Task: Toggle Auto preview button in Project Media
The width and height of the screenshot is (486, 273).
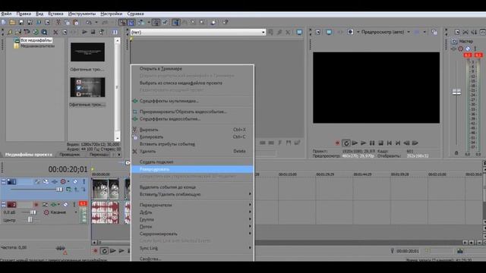Action: tap(101, 32)
